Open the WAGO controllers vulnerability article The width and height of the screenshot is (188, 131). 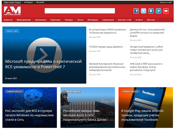[x=108, y=31]
